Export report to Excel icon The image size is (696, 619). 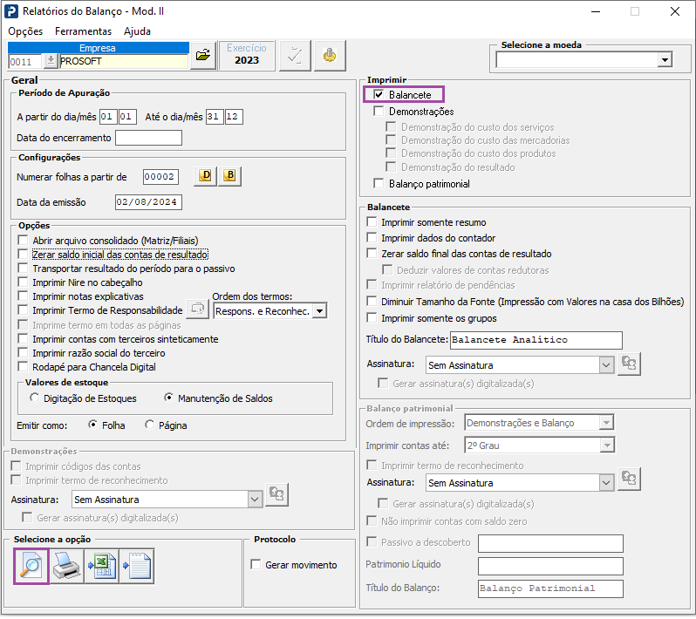click(x=102, y=566)
